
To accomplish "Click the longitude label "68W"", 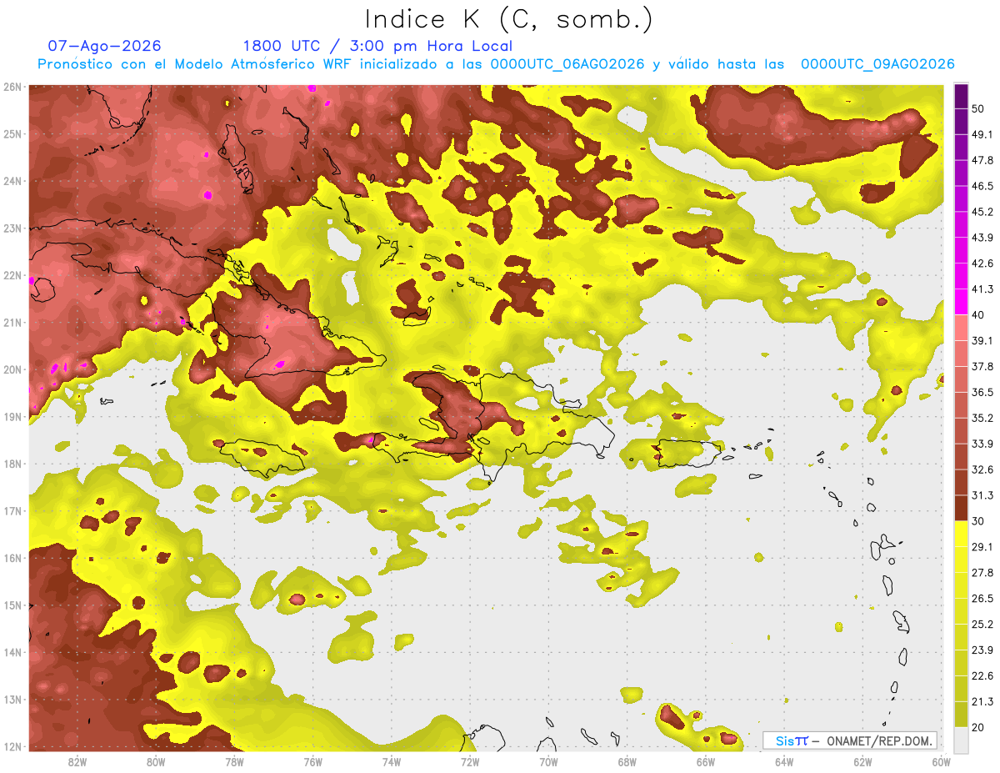I will (x=627, y=761).
